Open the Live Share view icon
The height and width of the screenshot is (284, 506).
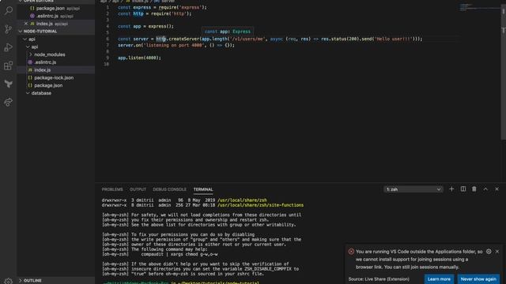pyautogui.click(x=9, y=102)
